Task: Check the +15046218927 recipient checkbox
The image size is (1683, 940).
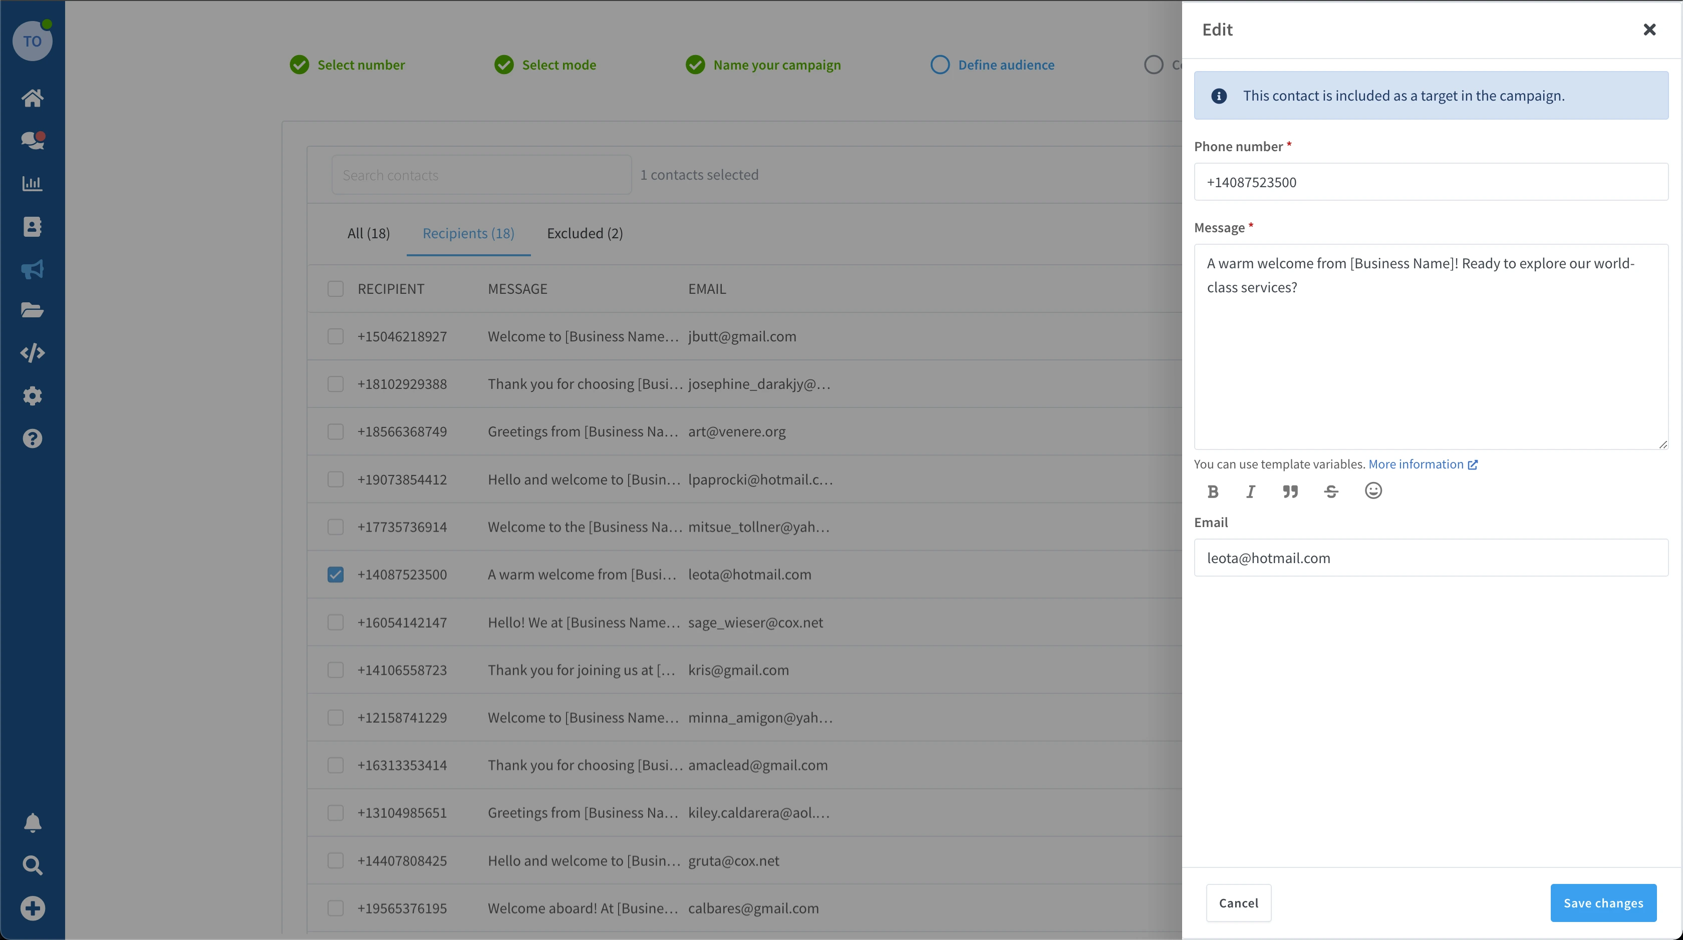Action: click(x=335, y=336)
